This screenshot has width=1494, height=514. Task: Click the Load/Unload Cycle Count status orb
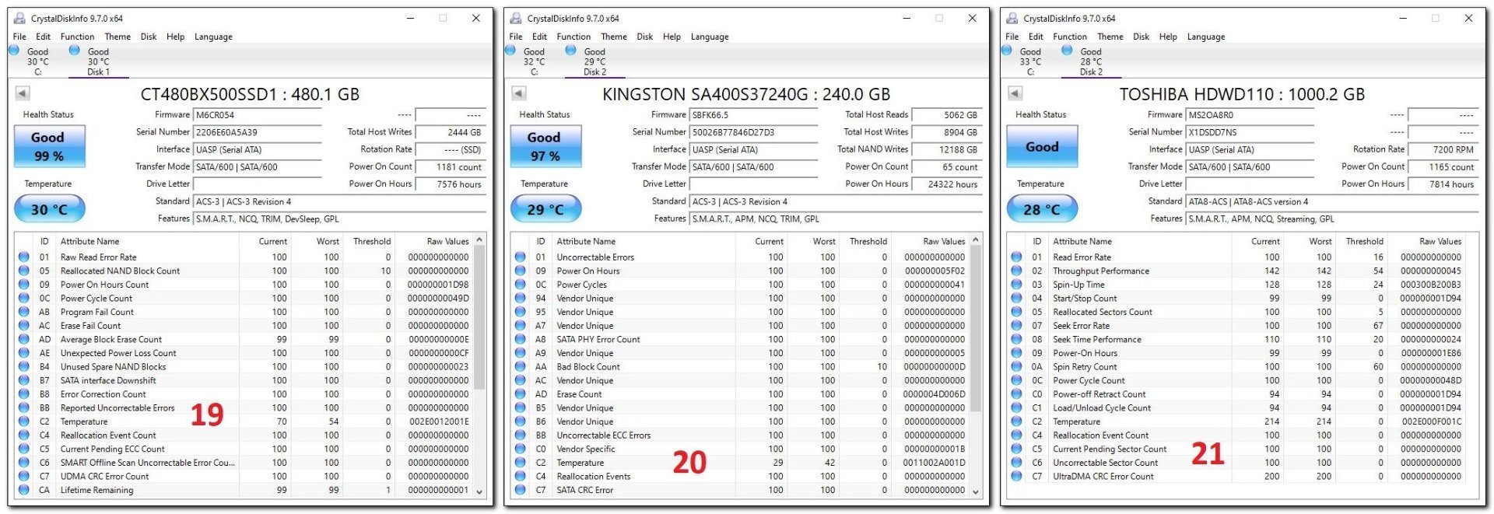click(1017, 407)
